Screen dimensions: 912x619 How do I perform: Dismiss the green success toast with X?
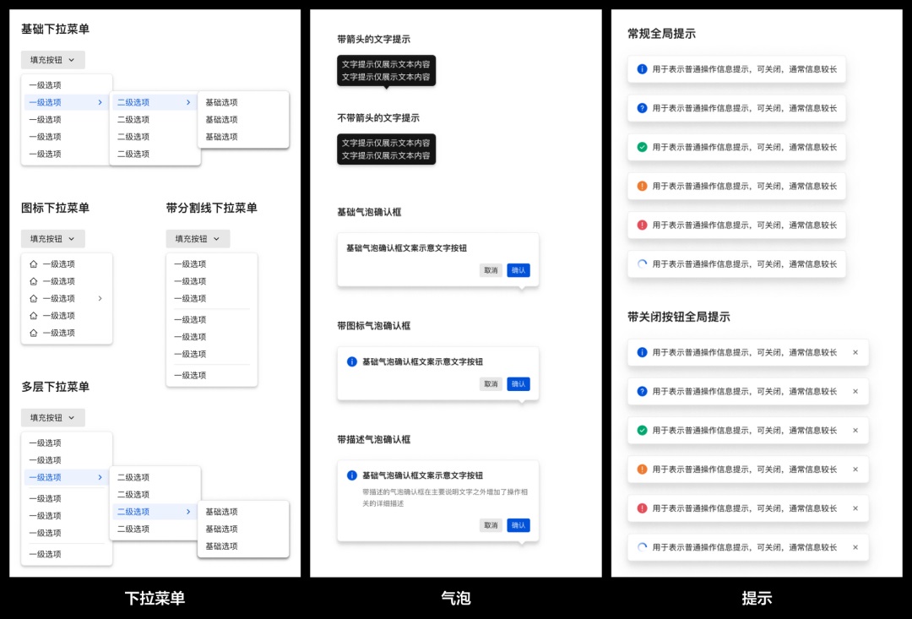(855, 431)
